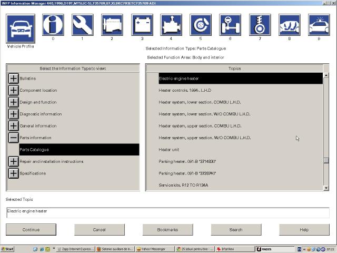
Task: Select the Transmission icon numbered 4
Action: 171,25
